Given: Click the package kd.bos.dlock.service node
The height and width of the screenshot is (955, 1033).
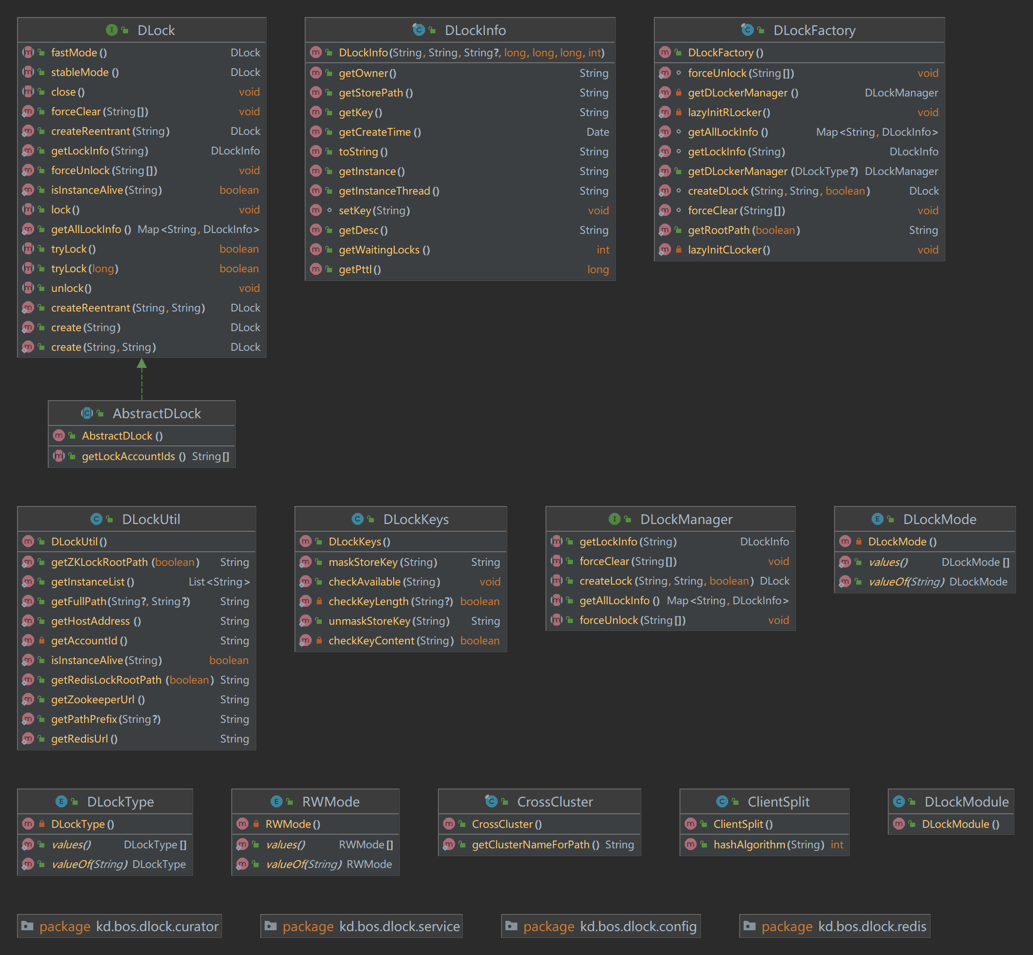Looking at the screenshot, I should pyautogui.click(x=362, y=926).
